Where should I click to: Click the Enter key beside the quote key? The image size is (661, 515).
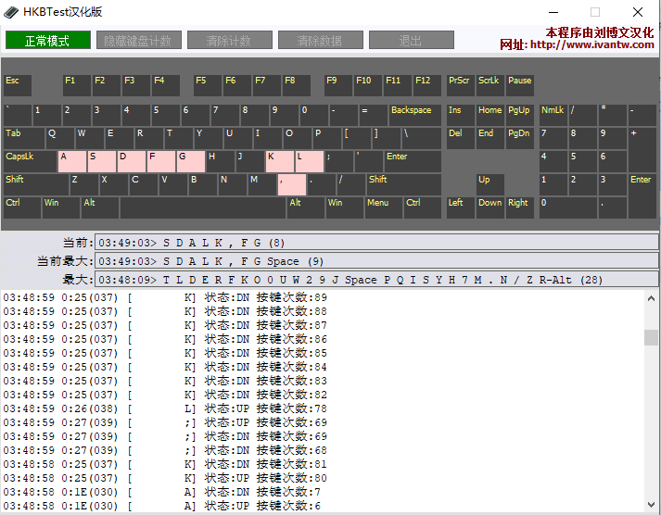point(411,161)
